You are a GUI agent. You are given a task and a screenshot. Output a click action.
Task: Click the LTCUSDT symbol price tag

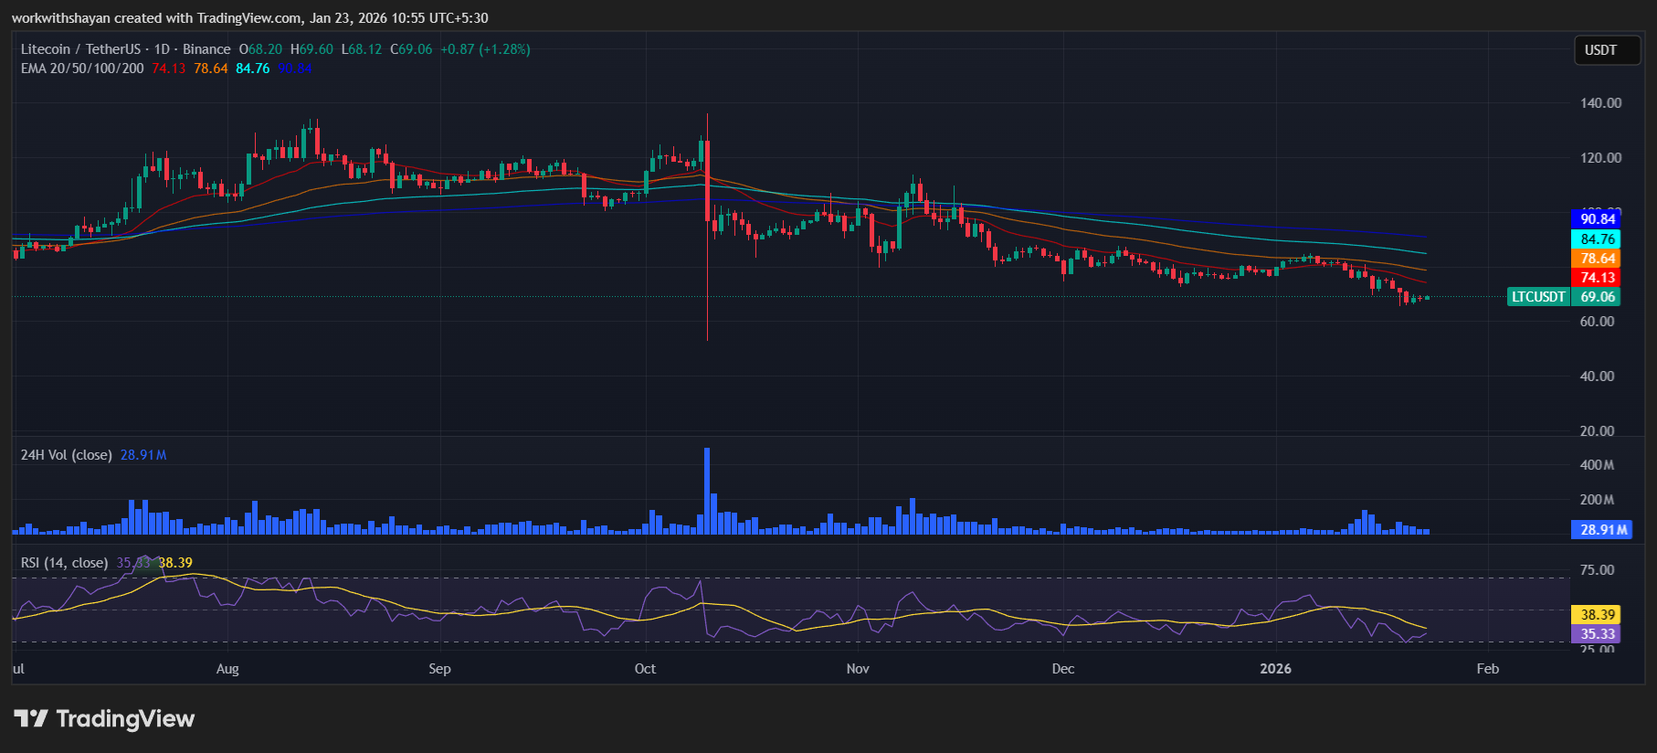coord(1537,297)
